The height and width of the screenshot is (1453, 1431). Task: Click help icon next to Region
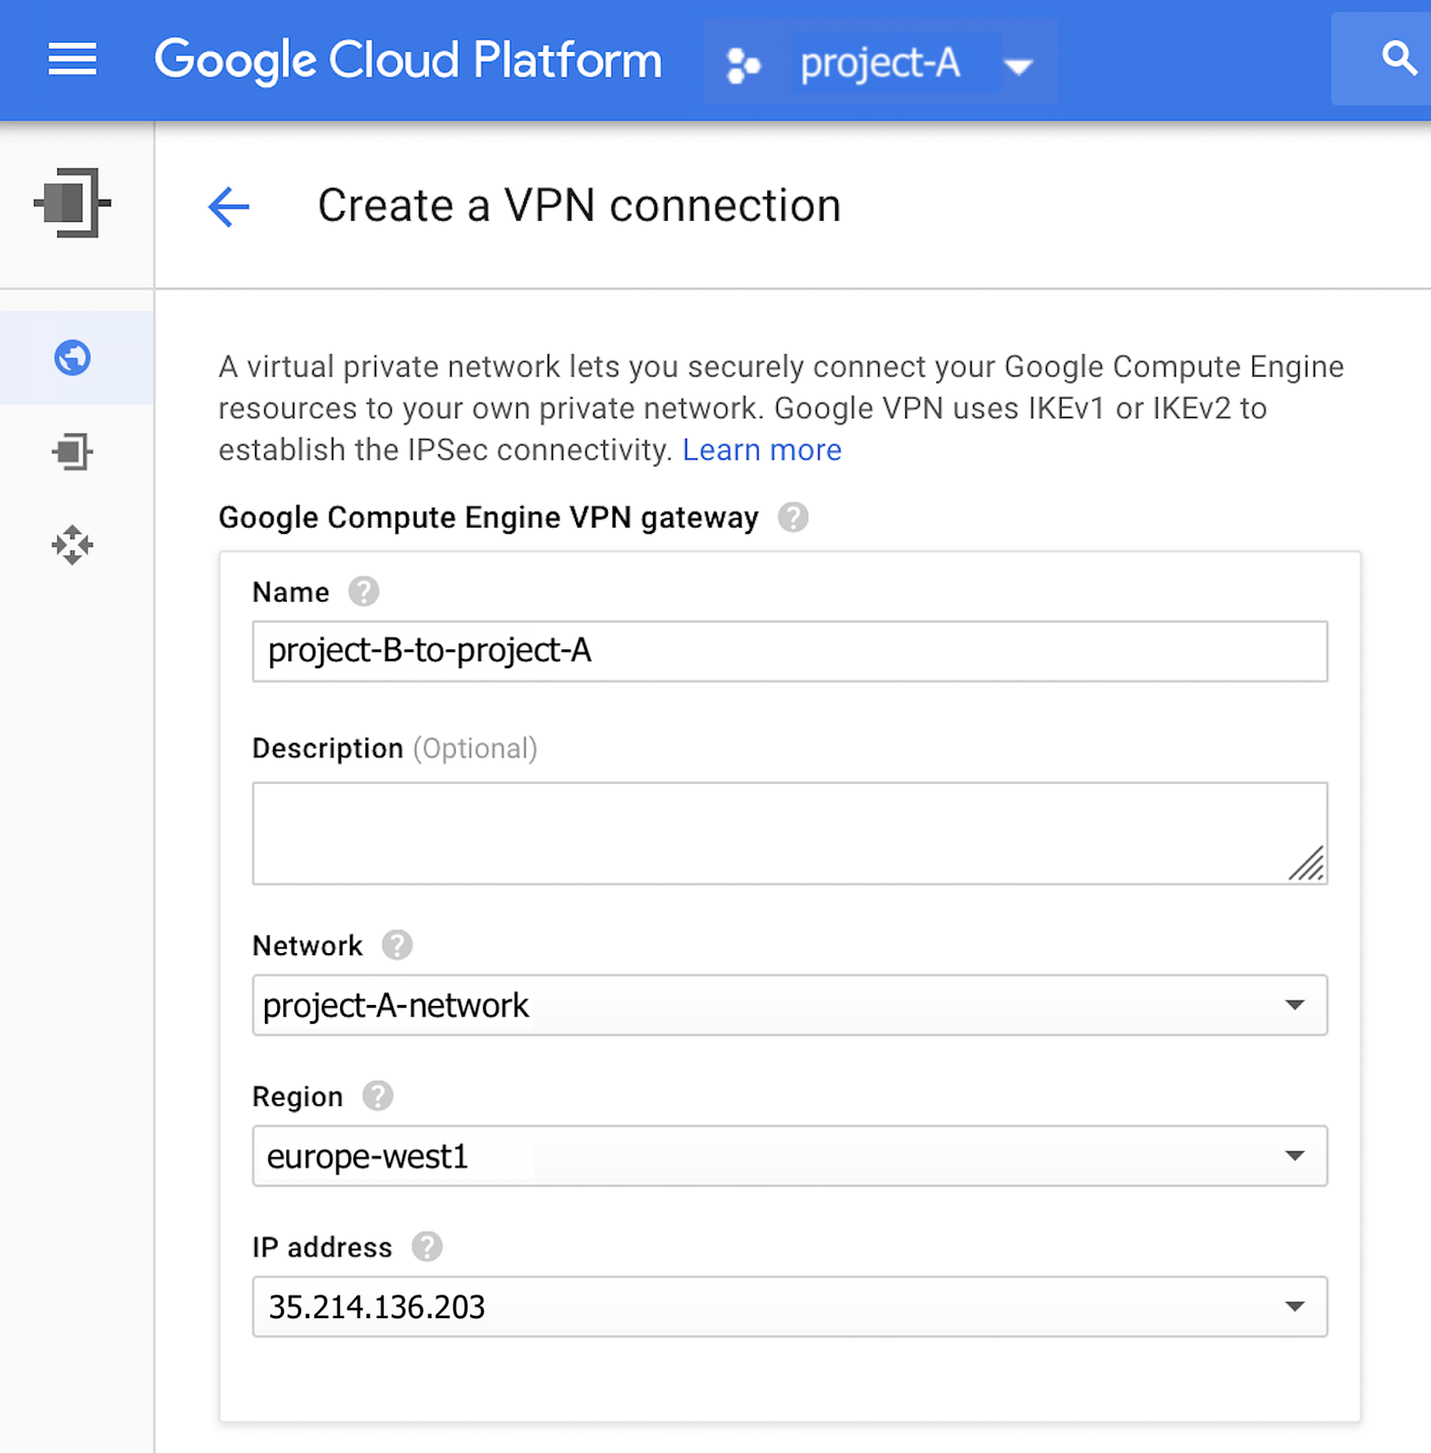point(377,1096)
